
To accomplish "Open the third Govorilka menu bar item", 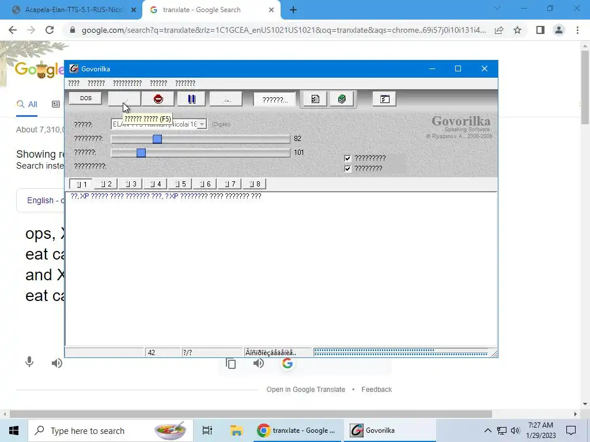I will pos(127,83).
